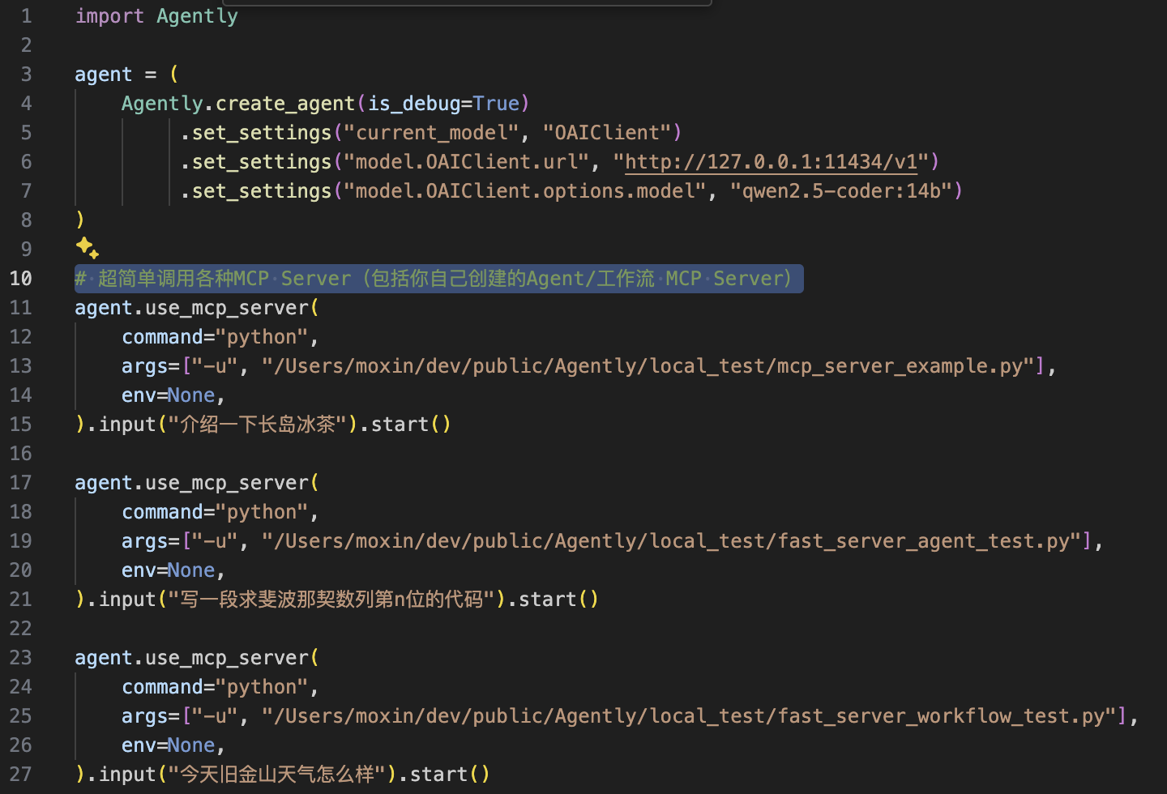This screenshot has height=794, width=1167.
Task: Click the "is_debug" parameter name
Action: pyautogui.click(x=414, y=104)
